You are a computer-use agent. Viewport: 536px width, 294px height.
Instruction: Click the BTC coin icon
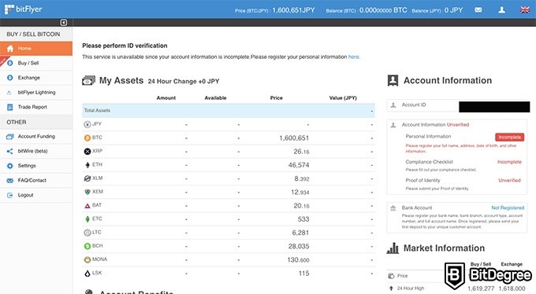click(87, 138)
